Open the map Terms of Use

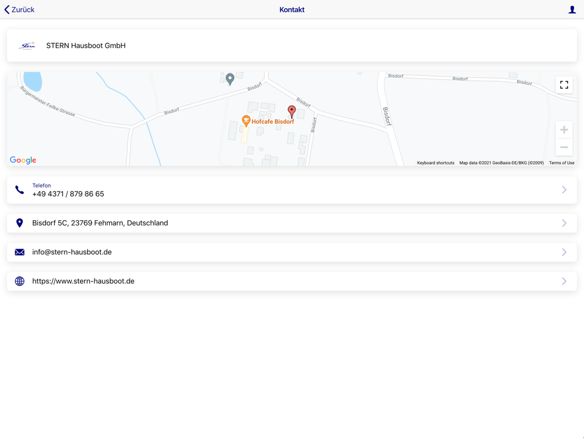pyautogui.click(x=561, y=163)
